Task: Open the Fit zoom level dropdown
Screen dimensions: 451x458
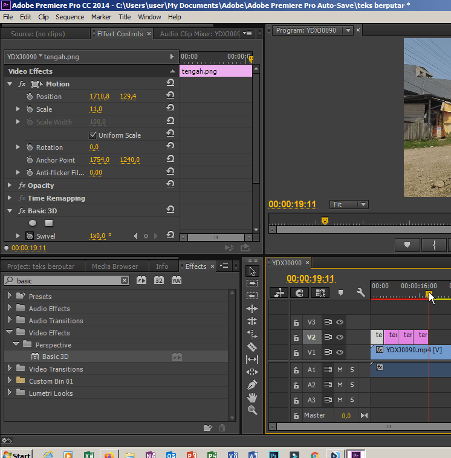Action: (x=349, y=204)
